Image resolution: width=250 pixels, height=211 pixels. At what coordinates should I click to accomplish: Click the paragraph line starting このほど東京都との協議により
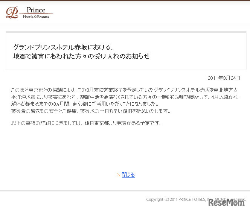point(124,90)
